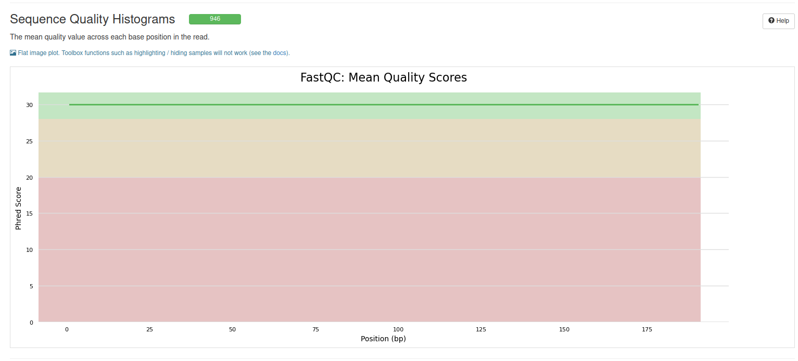Click the Position (bp) axis label

pyautogui.click(x=384, y=339)
